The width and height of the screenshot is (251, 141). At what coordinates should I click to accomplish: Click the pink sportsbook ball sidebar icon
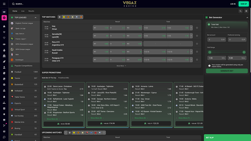coord(4,18)
